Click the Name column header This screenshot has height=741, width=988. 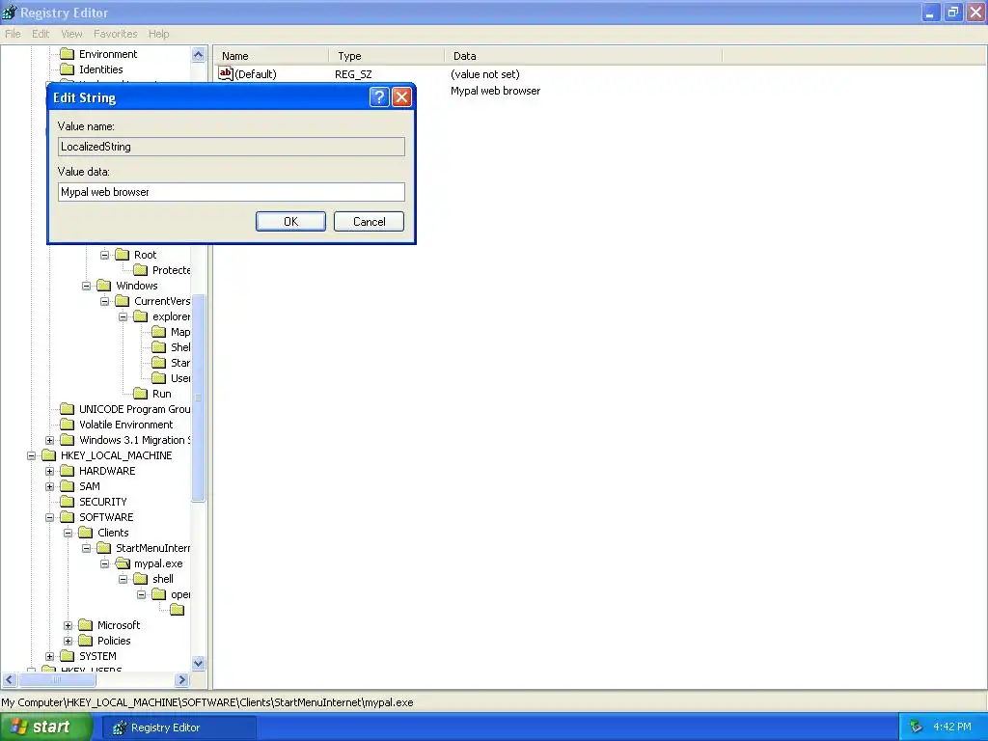(271, 56)
